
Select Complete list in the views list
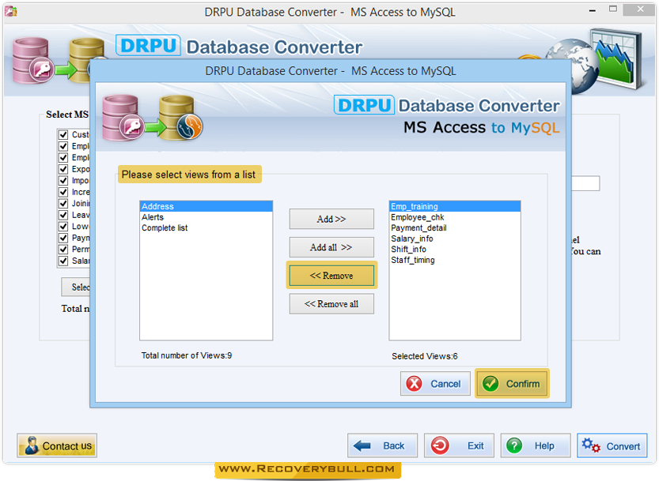pos(206,228)
